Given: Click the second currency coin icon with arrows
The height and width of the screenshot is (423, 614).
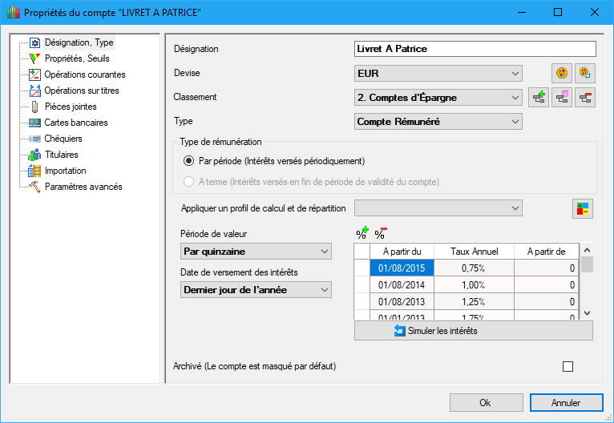Looking at the screenshot, I should click(x=586, y=74).
